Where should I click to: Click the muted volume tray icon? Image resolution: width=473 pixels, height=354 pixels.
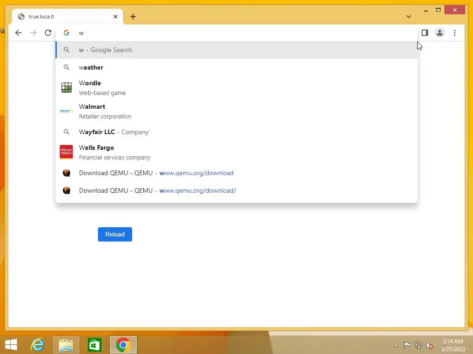pos(430,345)
